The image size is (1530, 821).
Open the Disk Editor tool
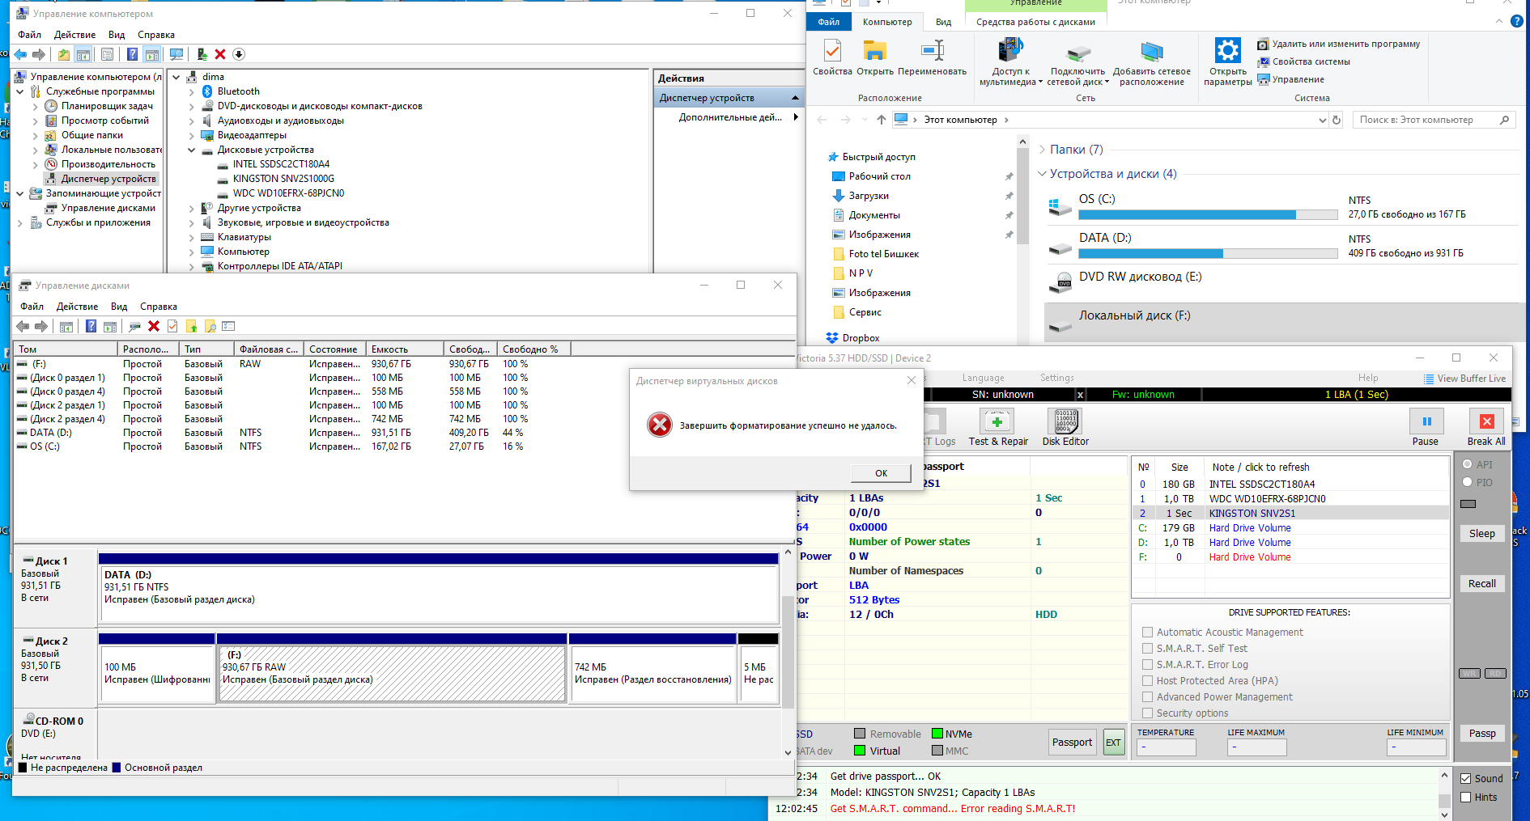tap(1065, 421)
